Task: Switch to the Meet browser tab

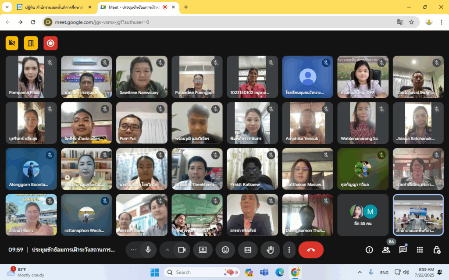Action: [x=138, y=7]
